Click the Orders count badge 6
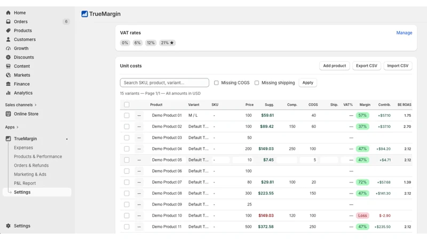Viewport: 427px width, 240px height. coord(66,21)
